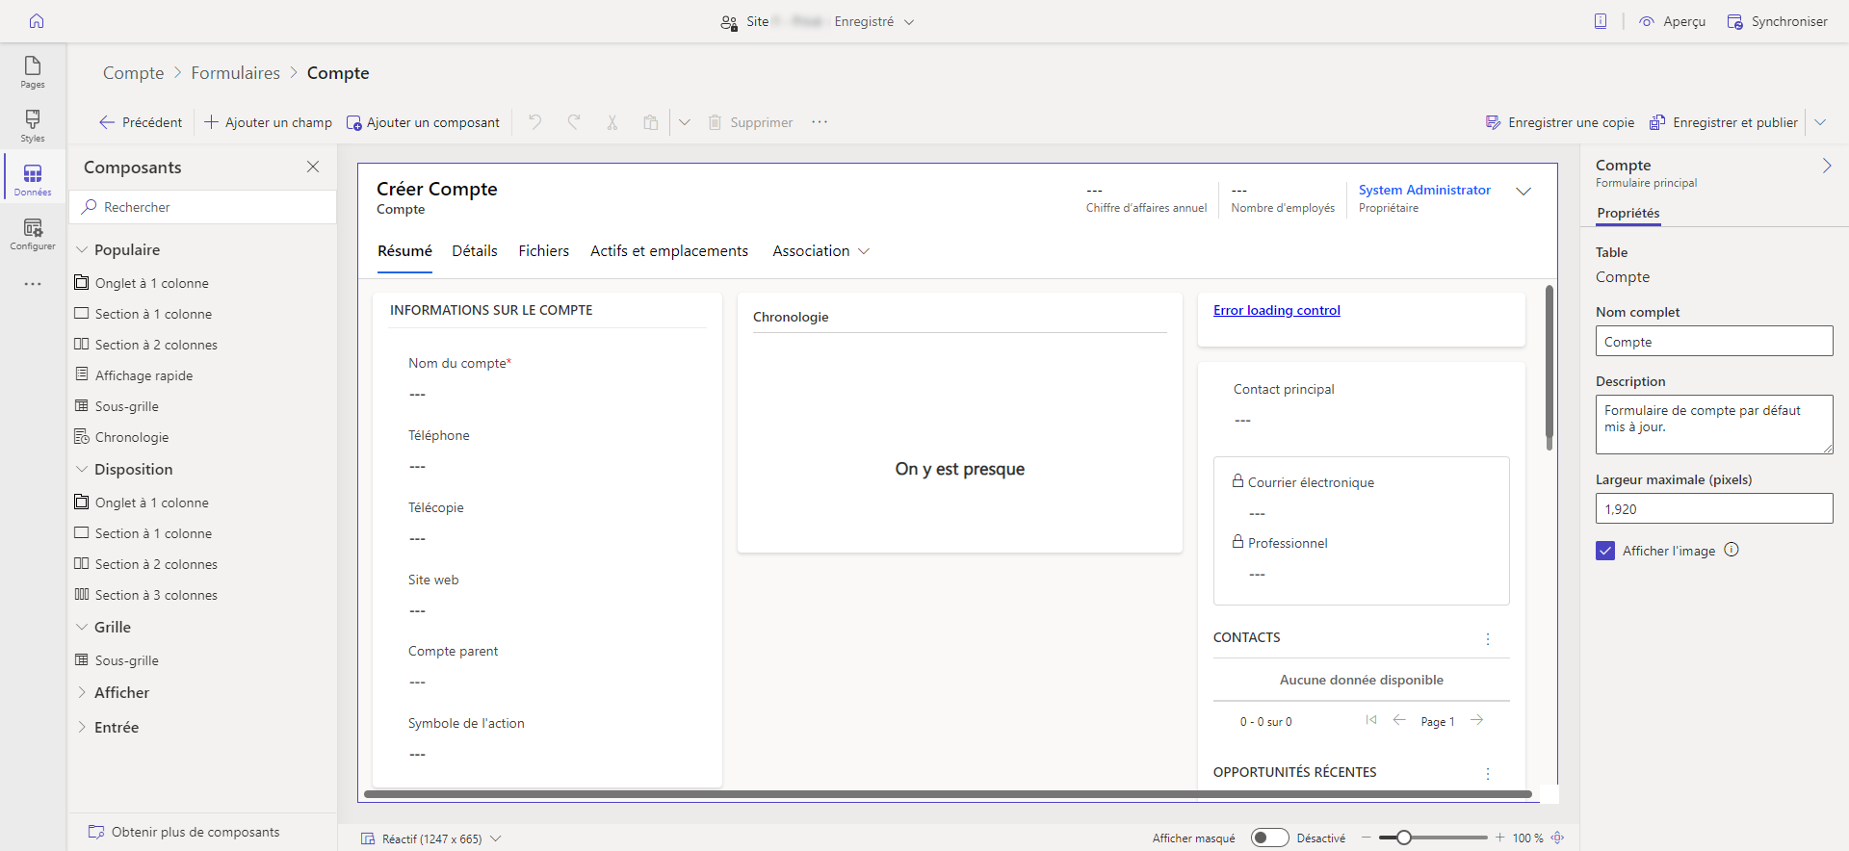Screen dimensions: 1849x851
Task: Switch to the Résumé tab
Action: pyautogui.click(x=404, y=251)
